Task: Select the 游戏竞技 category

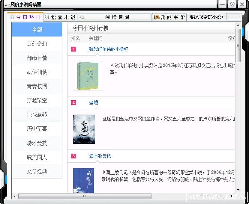Action: click(x=37, y=143)
